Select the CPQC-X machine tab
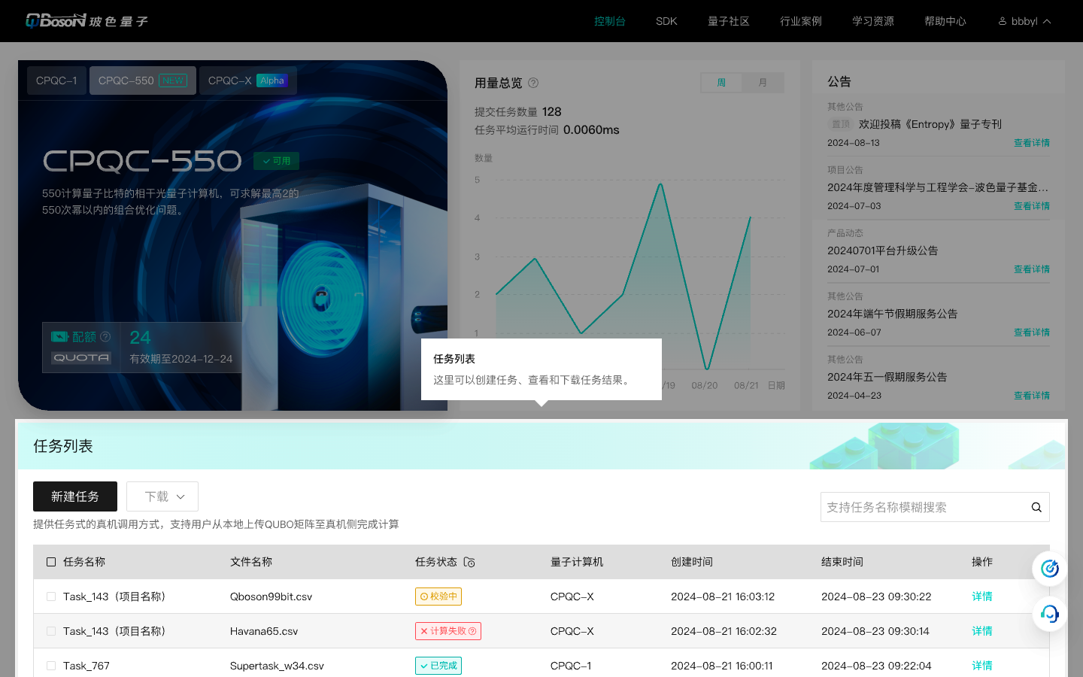 point(248,80)
